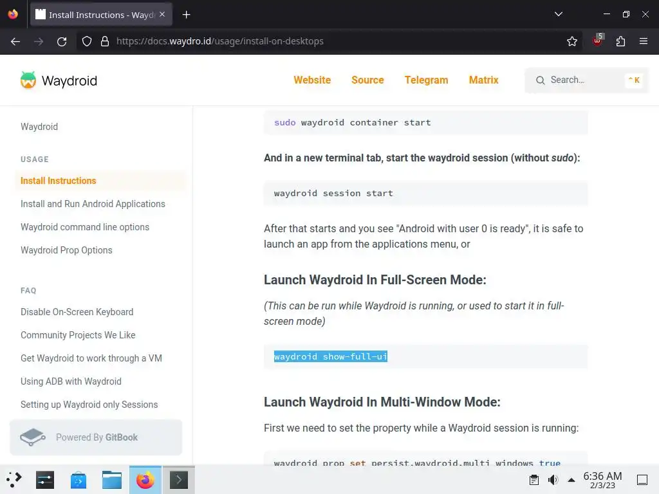Viewport: 659px width, 494px height.
Task: Click the Waydroid logo in the header
Action: 59,80
